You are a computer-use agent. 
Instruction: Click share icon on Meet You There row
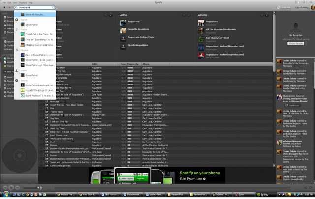(x=47, y=128)
